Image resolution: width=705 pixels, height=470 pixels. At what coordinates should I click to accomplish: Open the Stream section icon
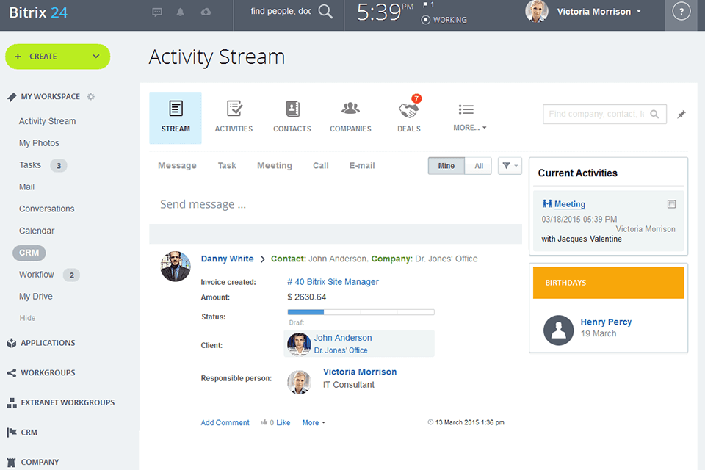[176, 109]
